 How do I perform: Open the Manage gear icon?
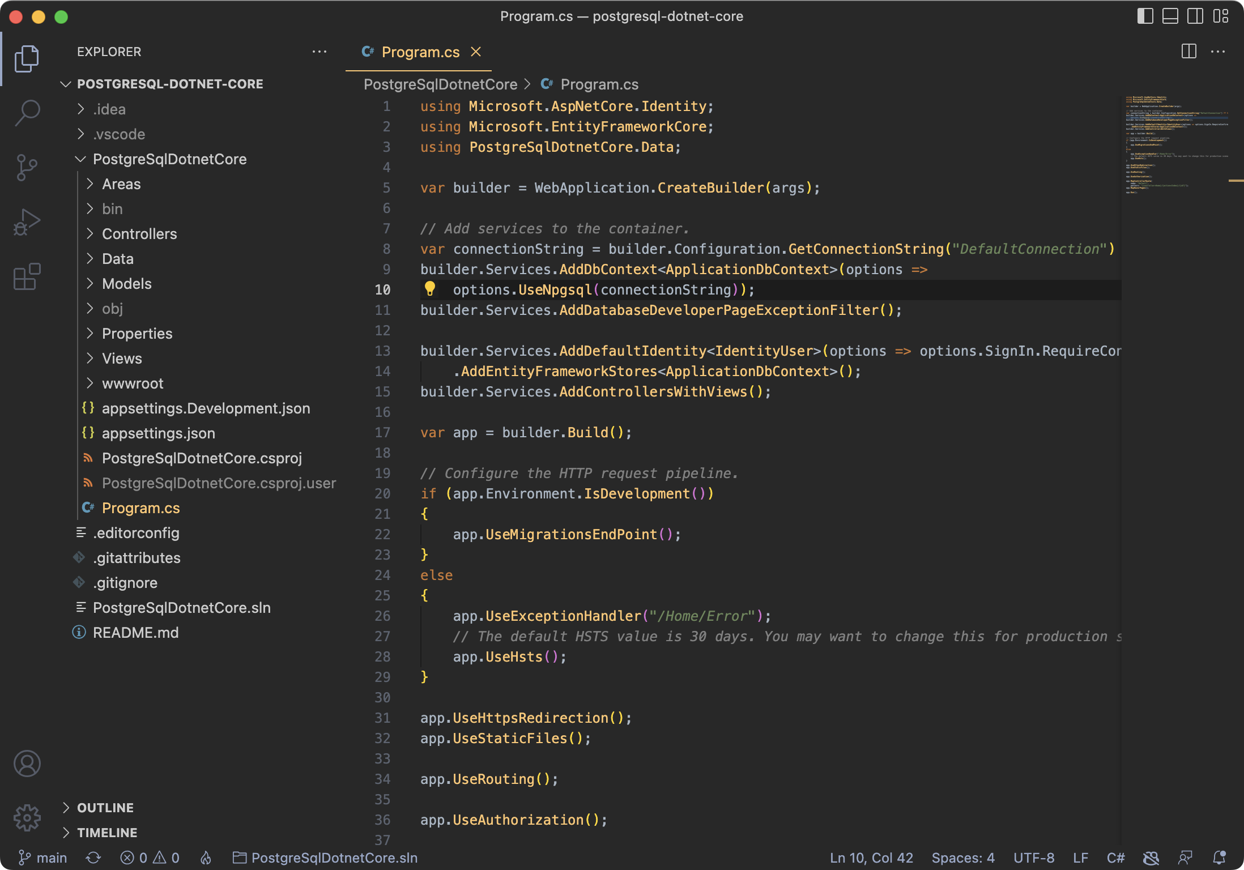click(27, 817)
